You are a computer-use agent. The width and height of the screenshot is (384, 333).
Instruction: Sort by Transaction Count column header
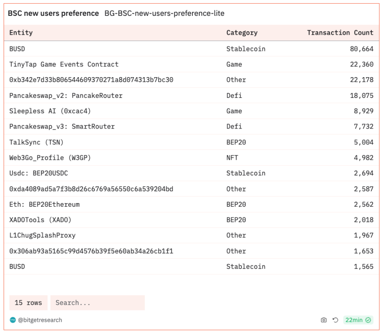click(x=340, y=32)
